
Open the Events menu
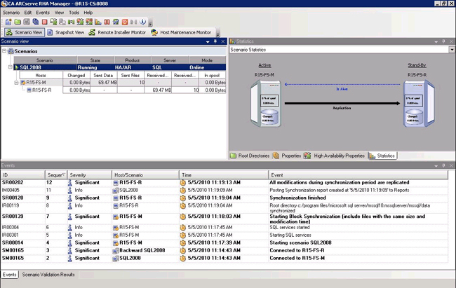click(x=43, y=13)
